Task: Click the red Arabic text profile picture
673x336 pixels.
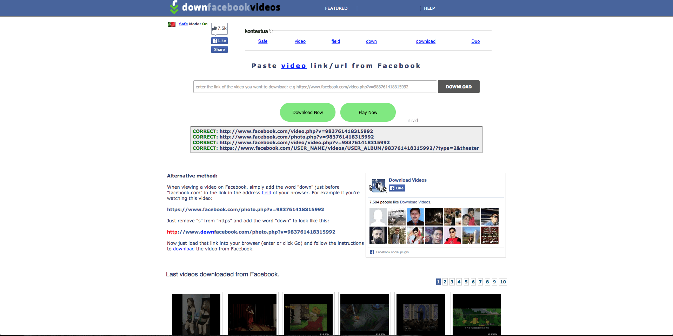Action: coord(490,235)
